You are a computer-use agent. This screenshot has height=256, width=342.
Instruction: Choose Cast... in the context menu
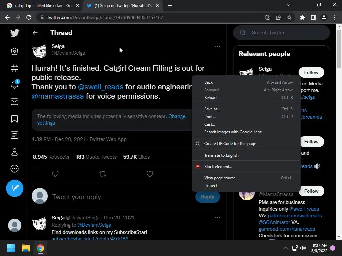pos(246,124)
